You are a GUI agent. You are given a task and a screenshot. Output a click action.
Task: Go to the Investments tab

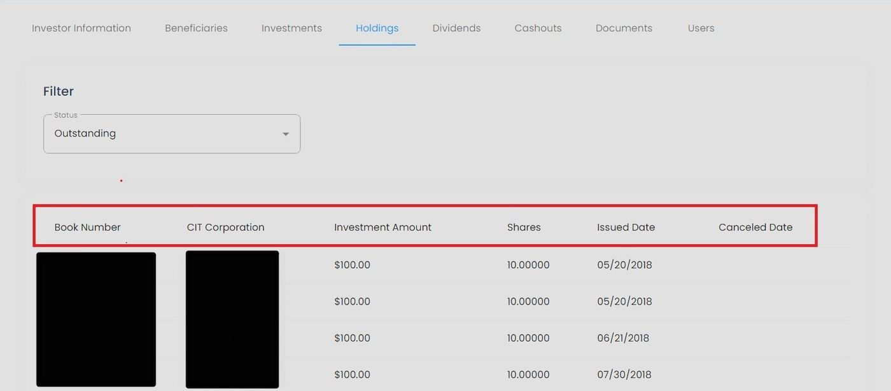291,28
